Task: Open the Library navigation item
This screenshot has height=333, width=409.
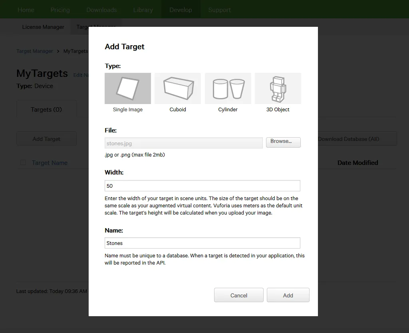Action: 143,9
